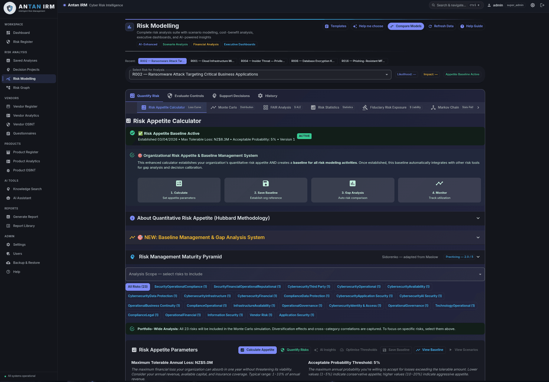The image size is (549, 382).
Task: Click the Search & navigate field
Action: point(456,5)
